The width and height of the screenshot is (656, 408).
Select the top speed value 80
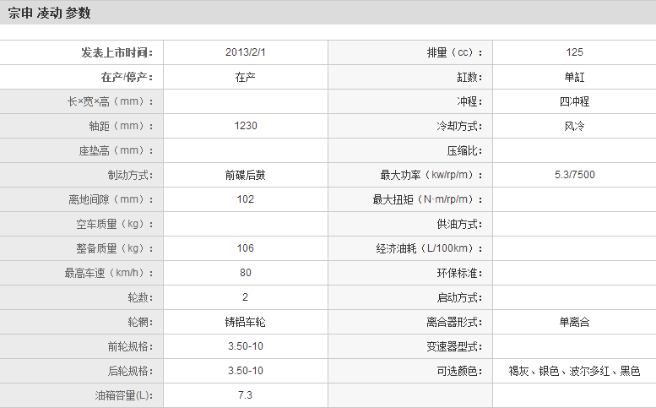pos(245,273)
